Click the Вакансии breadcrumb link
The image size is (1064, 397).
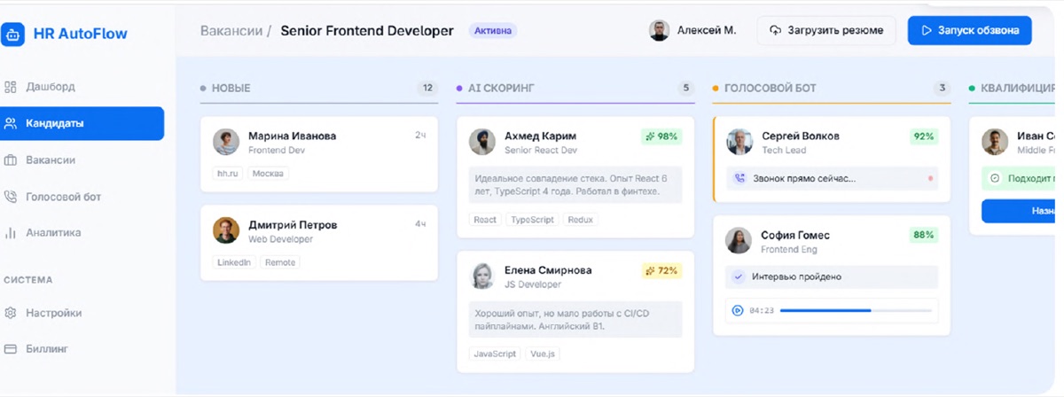pyautogui.click(x=231, y=30)
